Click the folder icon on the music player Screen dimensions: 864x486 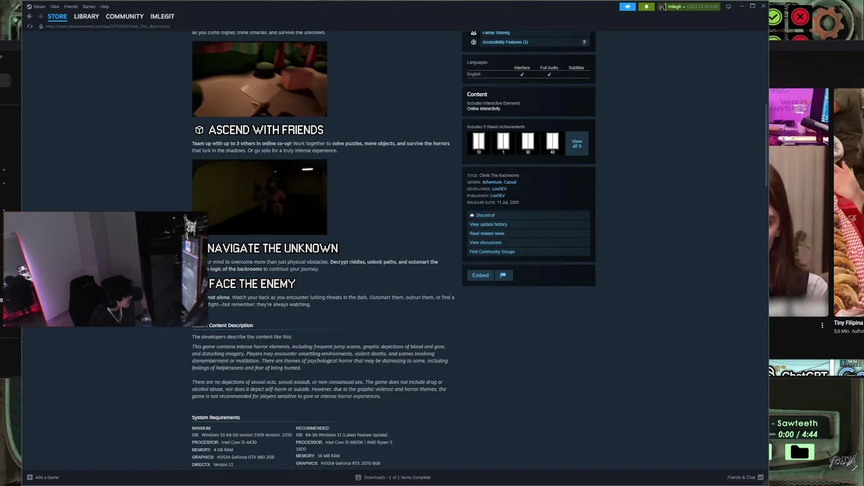(800, 452)
